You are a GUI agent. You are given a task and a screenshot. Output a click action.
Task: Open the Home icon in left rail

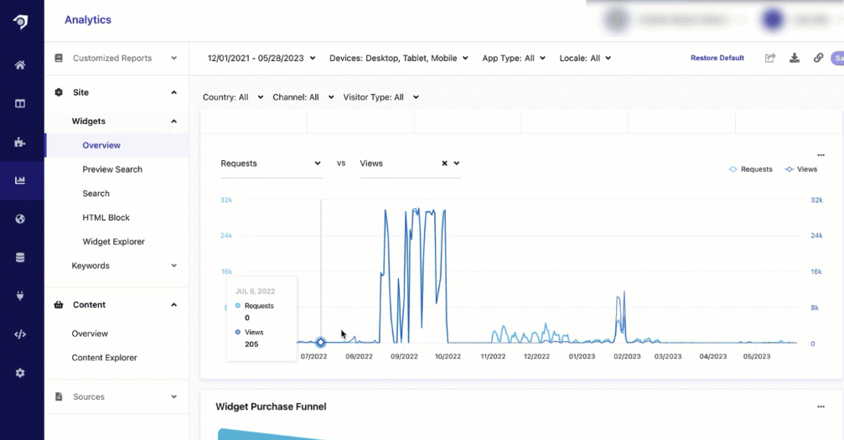point(20,65)
